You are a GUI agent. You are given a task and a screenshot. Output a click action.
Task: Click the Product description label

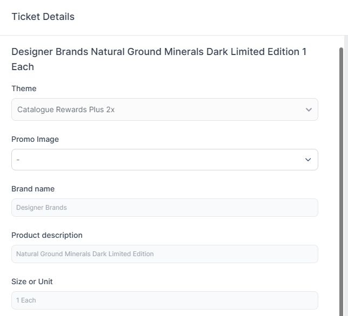[x=47, y=235]
